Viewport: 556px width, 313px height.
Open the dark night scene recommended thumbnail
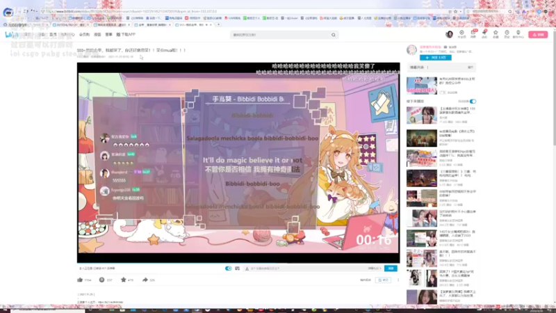point(422,178)
